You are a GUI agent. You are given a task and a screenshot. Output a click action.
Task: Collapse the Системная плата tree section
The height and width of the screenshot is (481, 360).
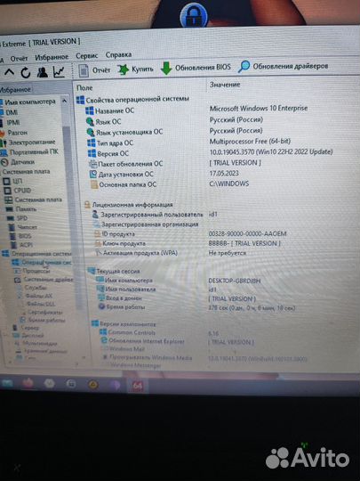[x=26, y=172]
